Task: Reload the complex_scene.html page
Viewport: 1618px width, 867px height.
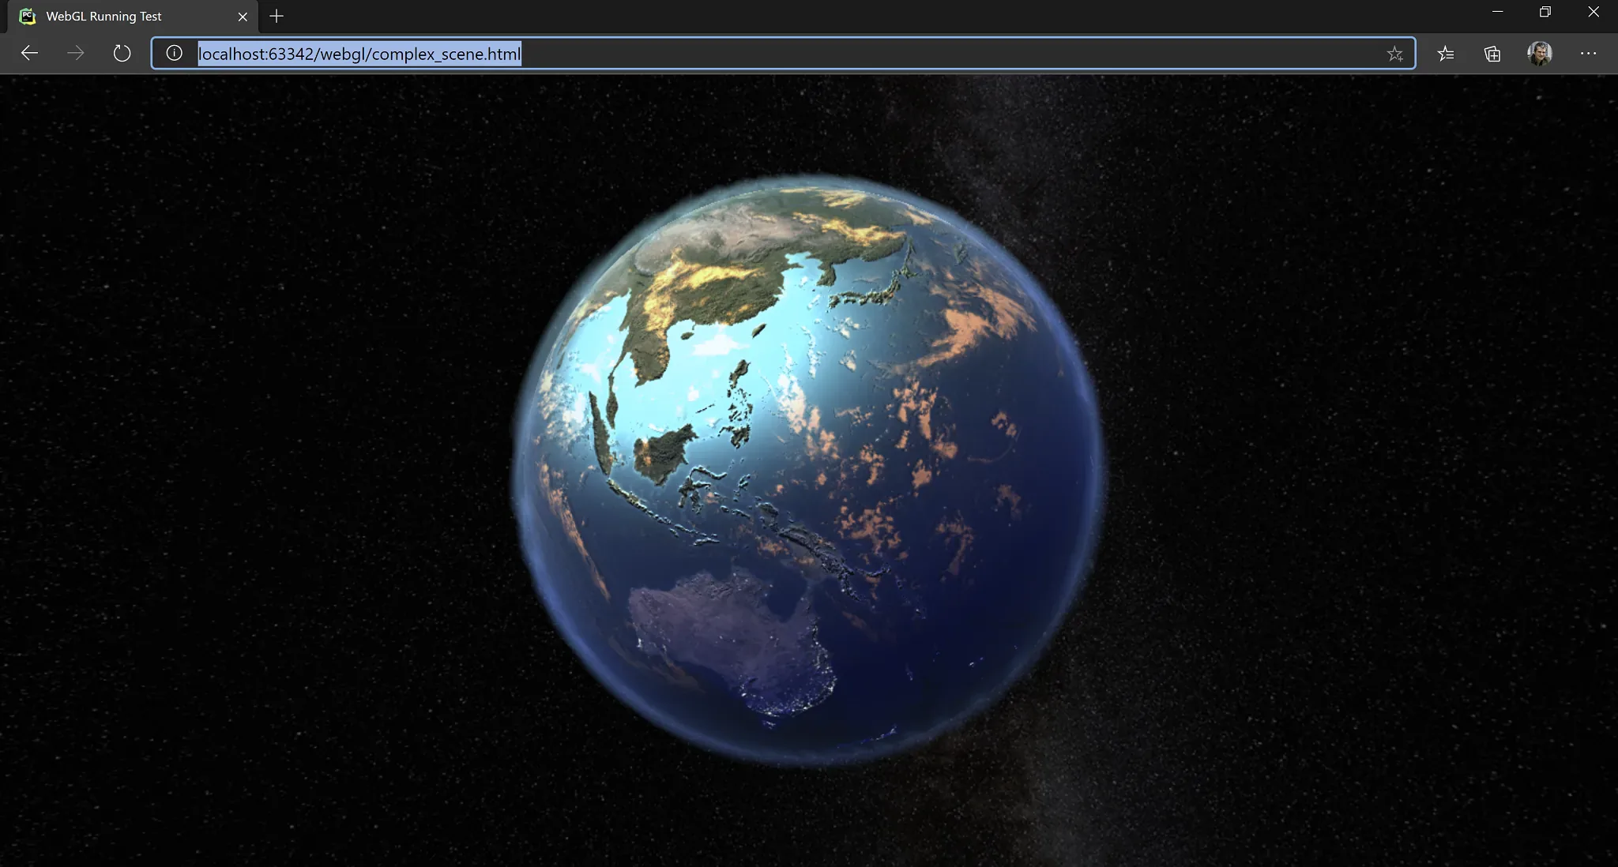Action: click(122, 54)
